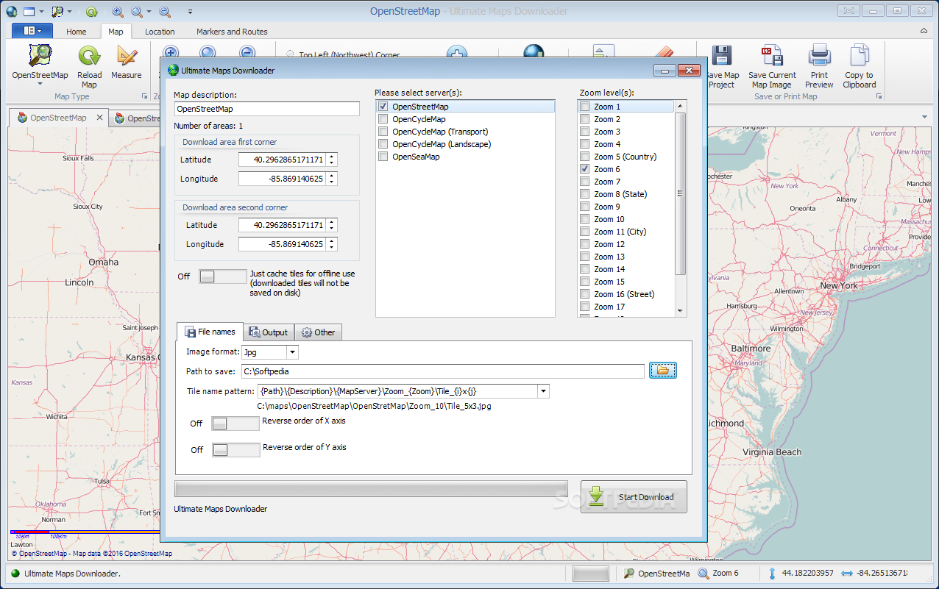Minimize the Ultimate Maps Downloader dialog
939x589 pixels.
pyautogui.click(x=665, y=71)
